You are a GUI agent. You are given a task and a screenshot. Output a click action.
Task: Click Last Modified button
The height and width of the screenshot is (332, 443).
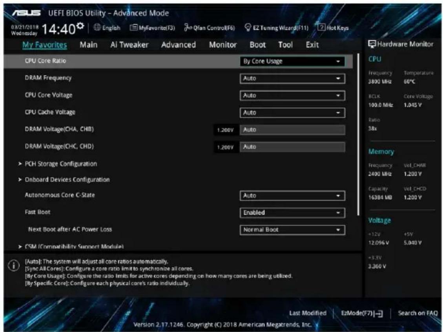point(308,313)
